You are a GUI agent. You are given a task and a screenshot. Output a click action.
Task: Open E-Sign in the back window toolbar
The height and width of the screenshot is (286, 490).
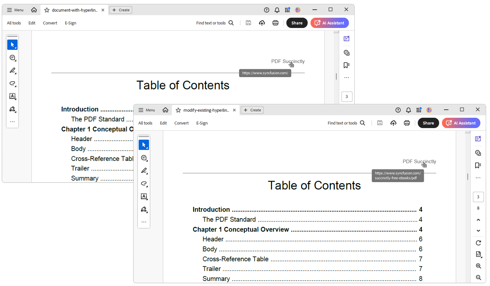[x=71, y=23]
